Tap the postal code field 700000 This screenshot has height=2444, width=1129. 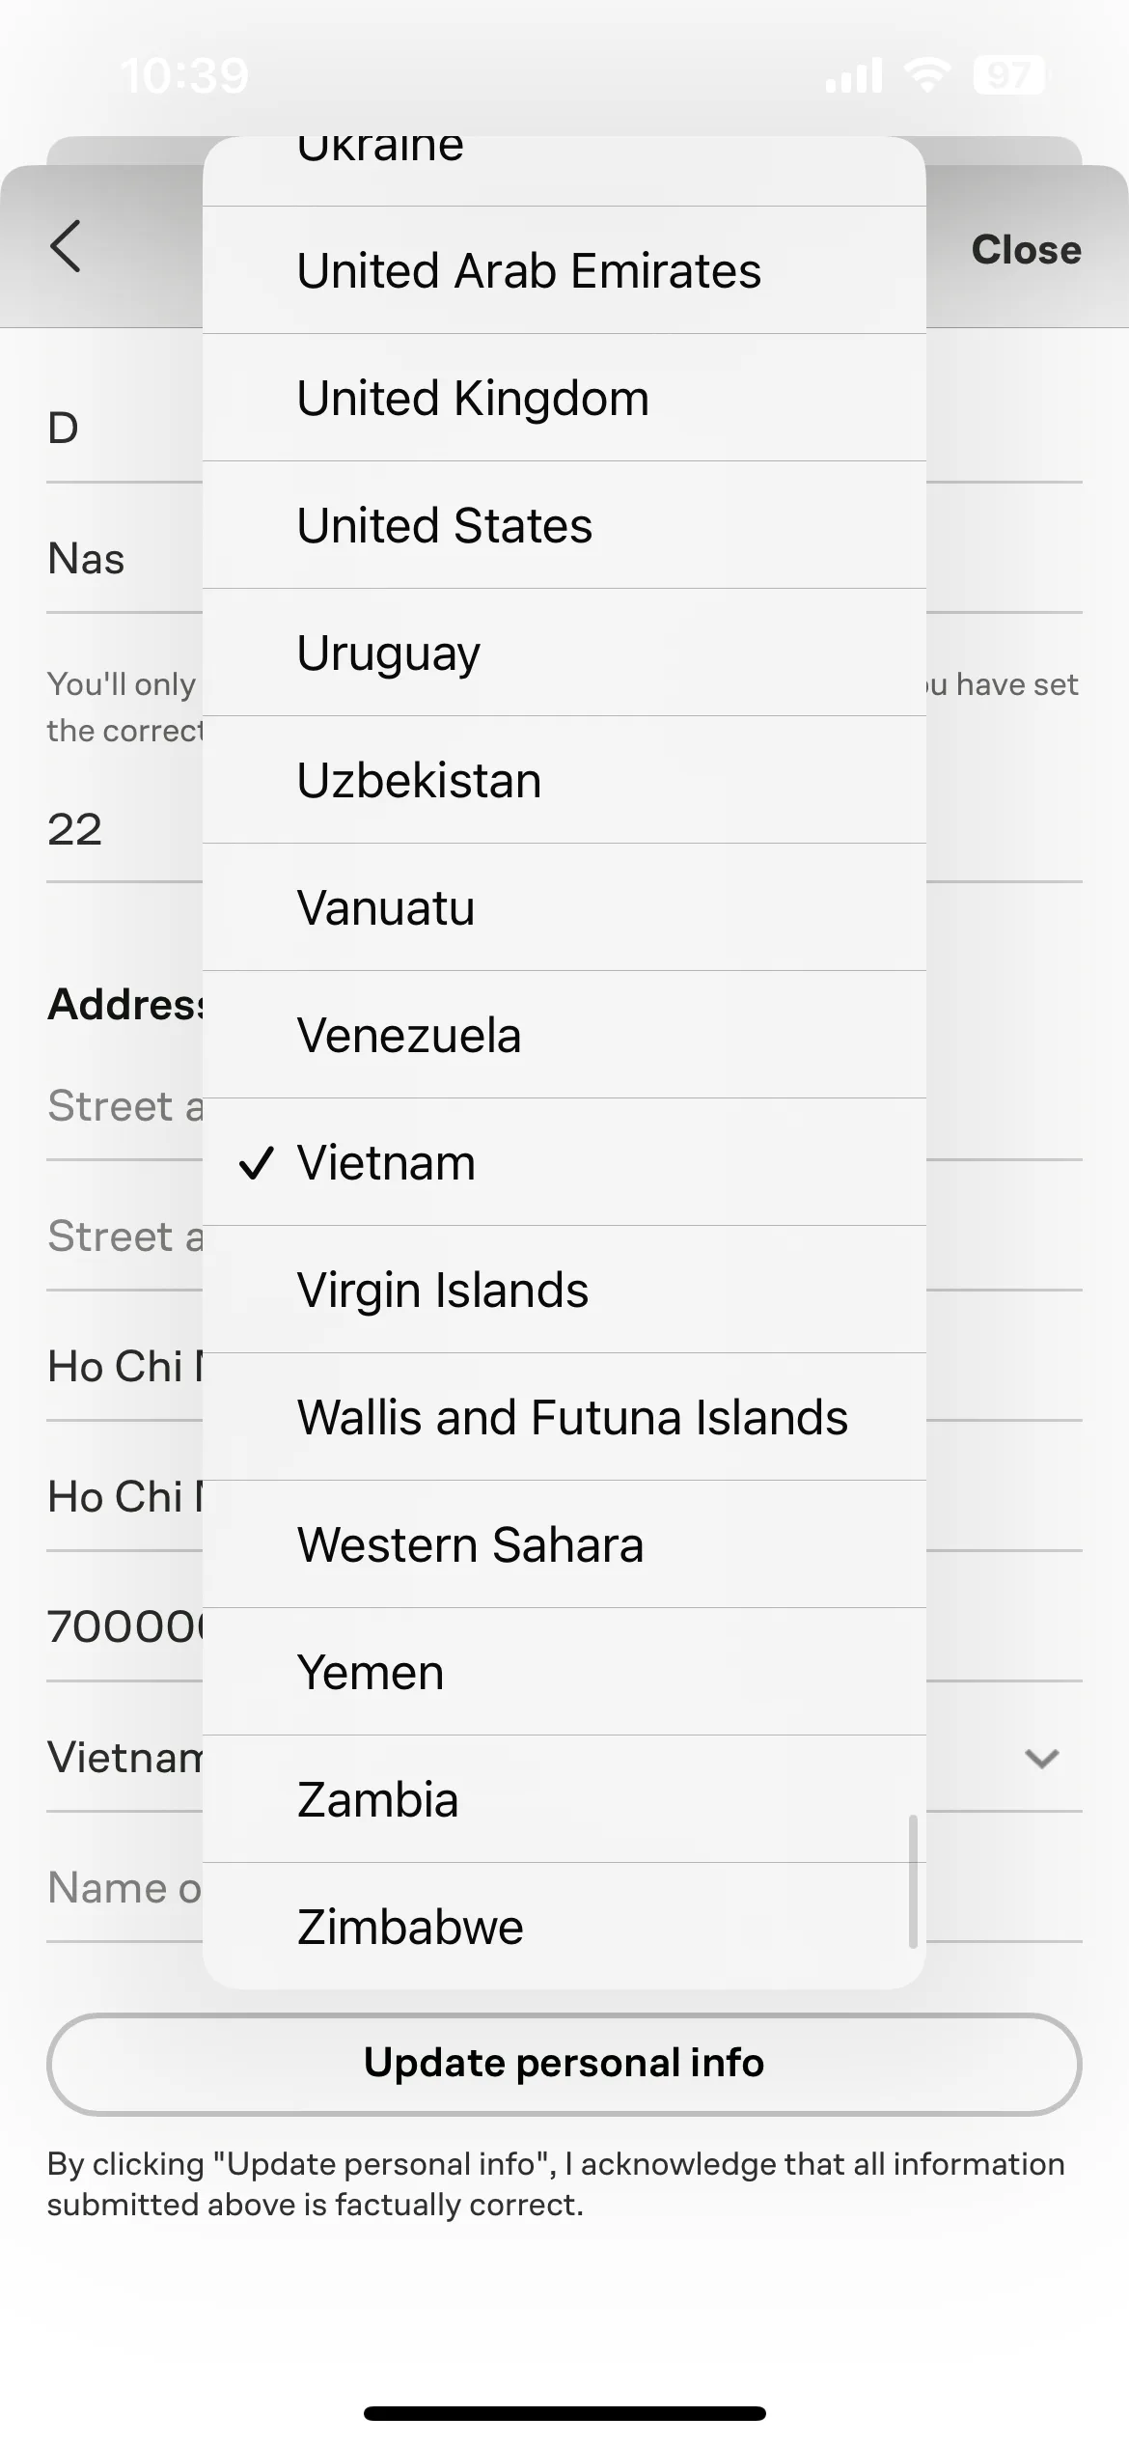[124, 1627]
